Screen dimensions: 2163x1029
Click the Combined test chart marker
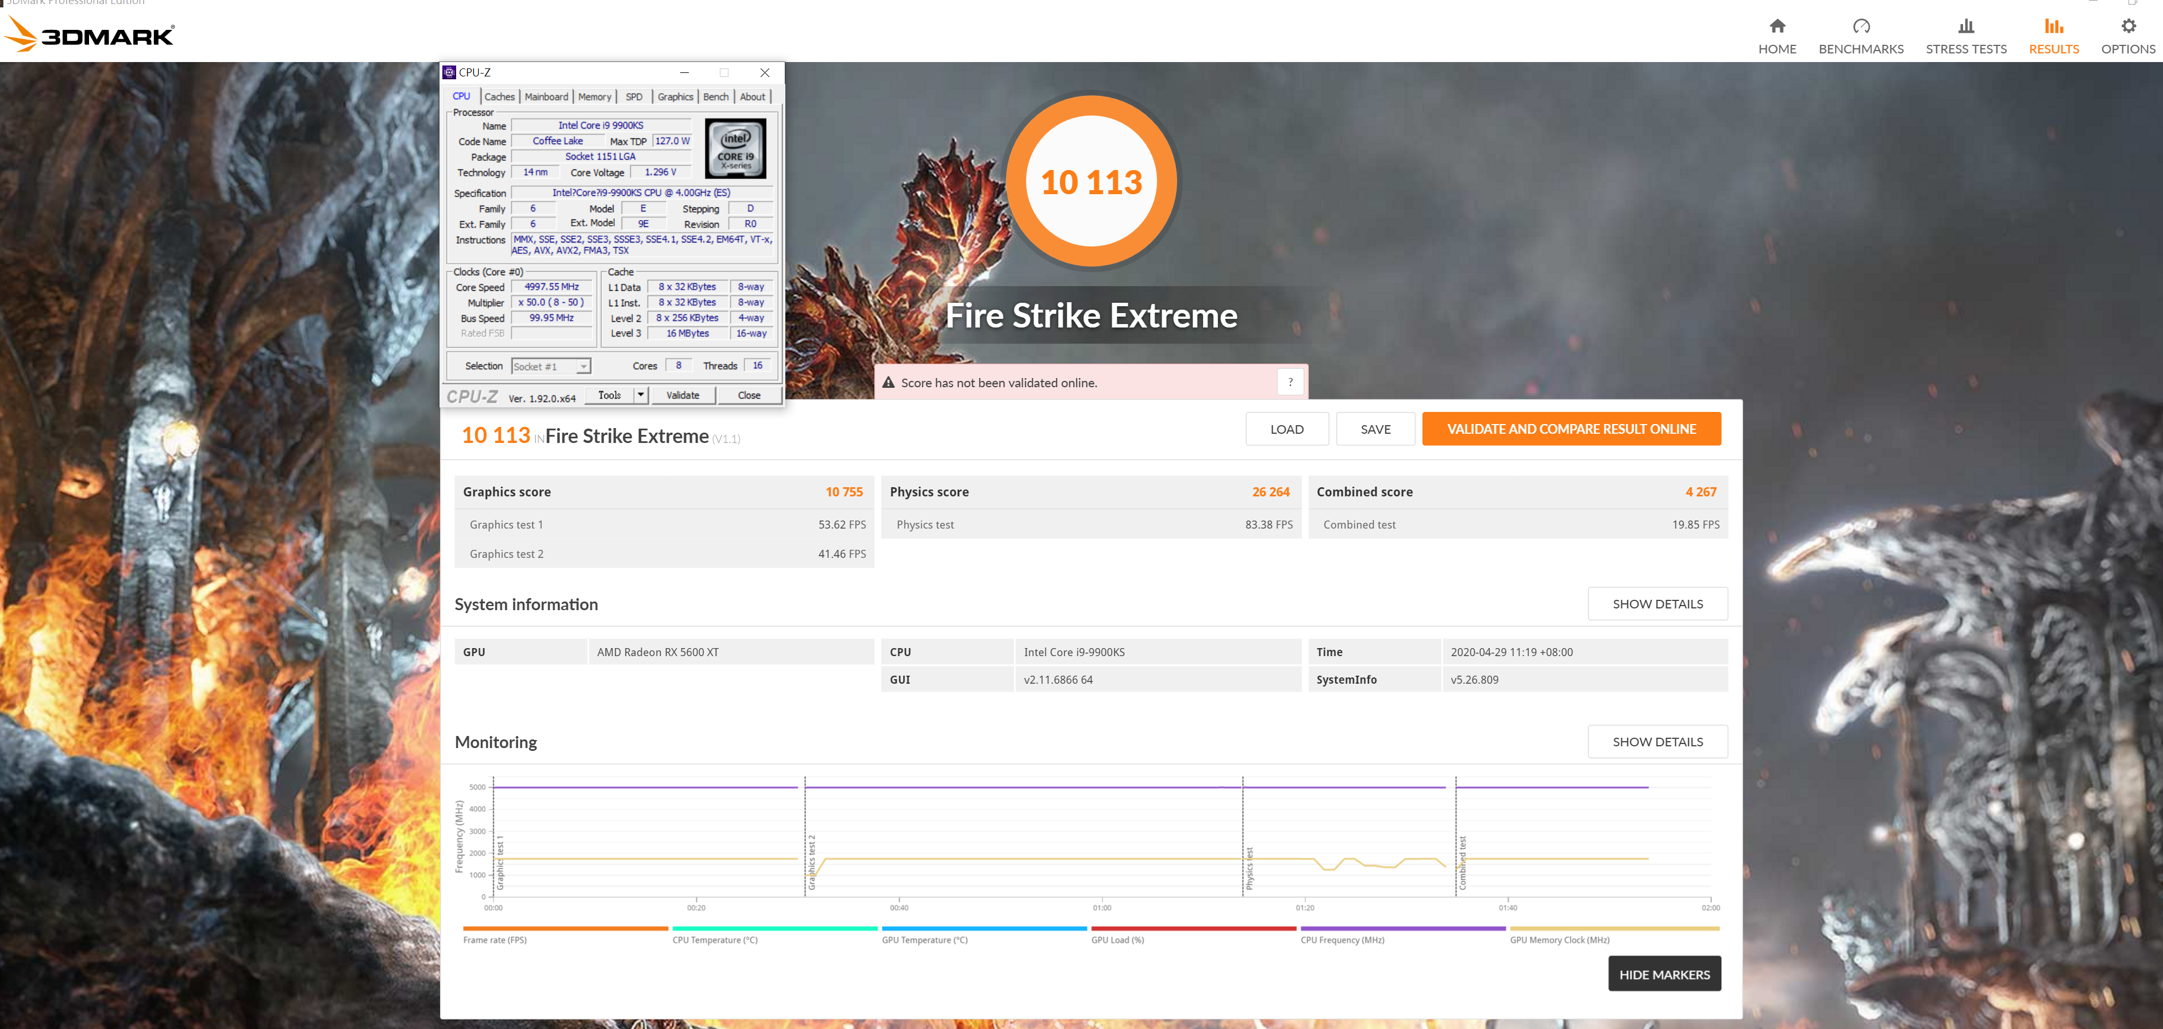pyautogui.click(x=1463, y=863)
